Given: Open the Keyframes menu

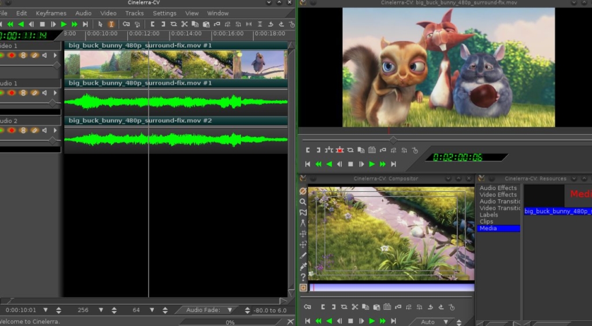Looking at the screenshot, I should tap(51, 13).
